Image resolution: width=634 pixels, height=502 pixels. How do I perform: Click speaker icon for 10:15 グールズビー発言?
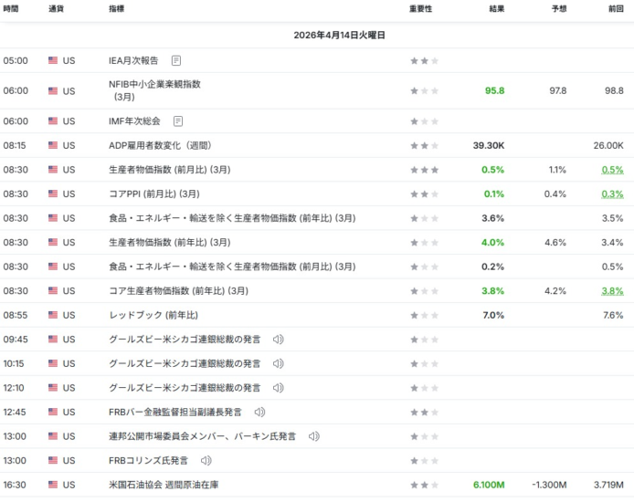point(279,363)
